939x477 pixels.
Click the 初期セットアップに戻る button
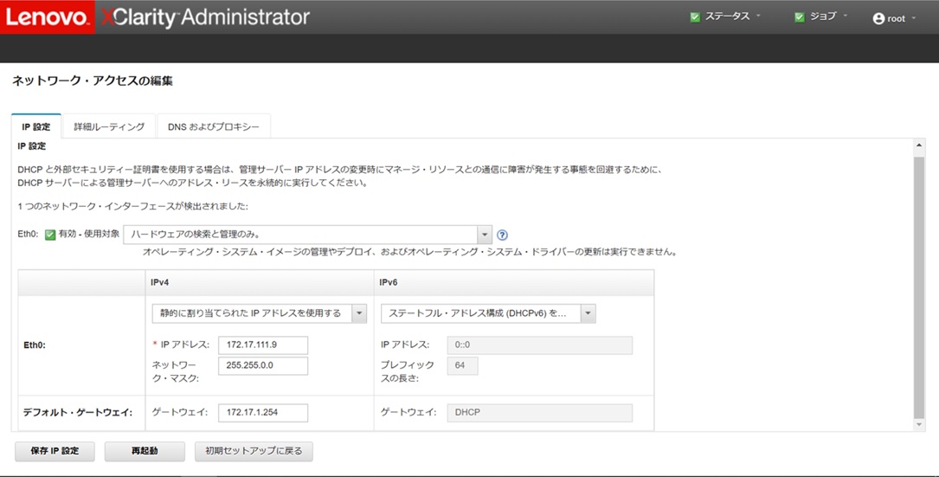coord(254,451)
